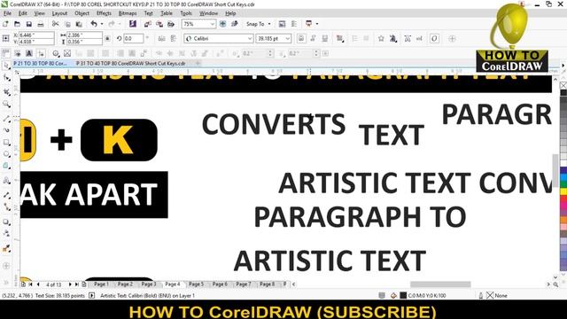The image size is (567, 319).
Task: Click the Publish to PDF icon
Action: tap(171, 24)
